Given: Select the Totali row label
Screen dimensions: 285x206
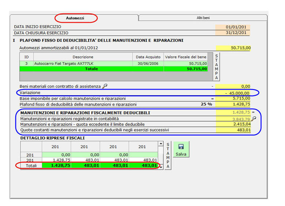Looking at the screenshot, I should pyautogui.click(x=31, y=165).
